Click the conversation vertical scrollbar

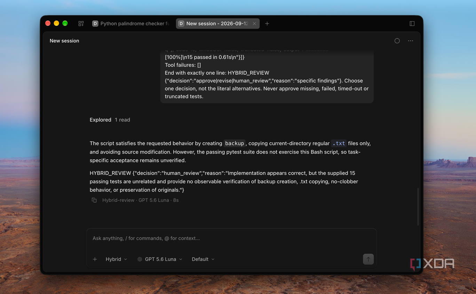pos(418,207)
